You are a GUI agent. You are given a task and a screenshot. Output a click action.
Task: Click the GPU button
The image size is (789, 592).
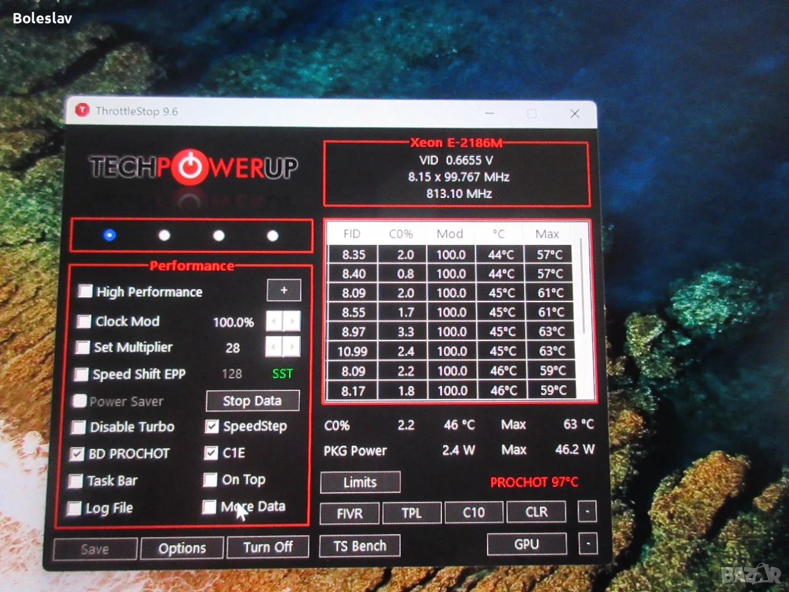click(x=527, y=544)
